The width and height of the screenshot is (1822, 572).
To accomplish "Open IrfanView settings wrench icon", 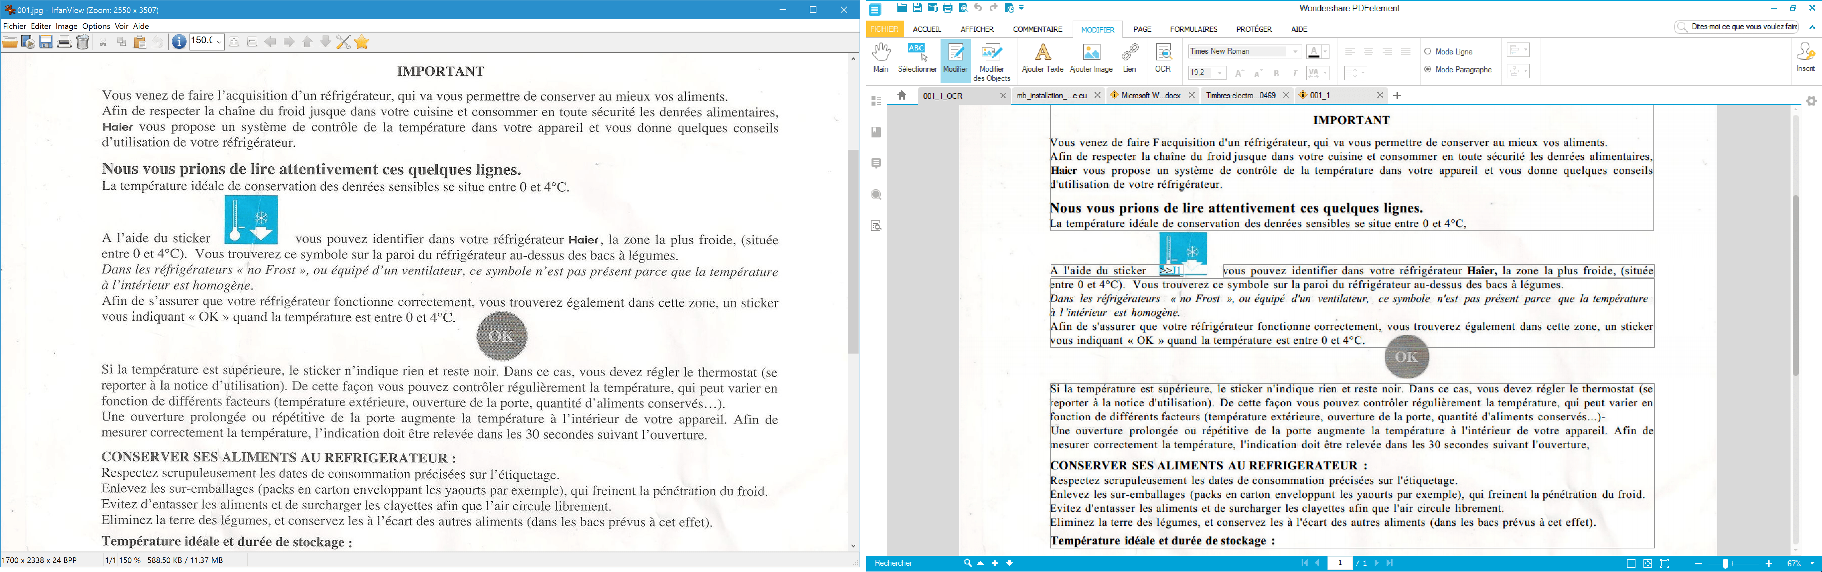I will coord(344,42).
